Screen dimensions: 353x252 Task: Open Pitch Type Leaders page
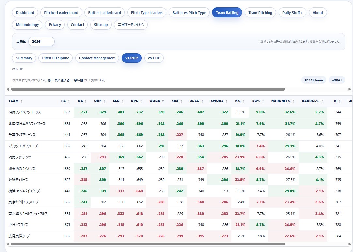[147, 13]
